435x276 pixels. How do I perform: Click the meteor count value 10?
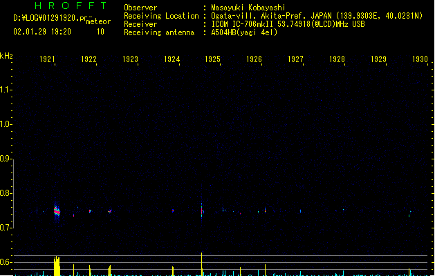[x=100, y=32]
